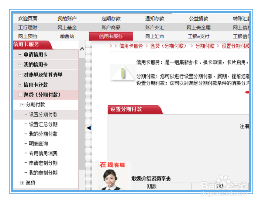The image size is (262, 203).
Task: Click 逸贷（分期付款） breadcrumb link
Action: 168,46
